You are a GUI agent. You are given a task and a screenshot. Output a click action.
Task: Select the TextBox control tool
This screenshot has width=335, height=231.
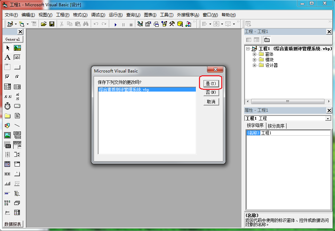point(17,57)
